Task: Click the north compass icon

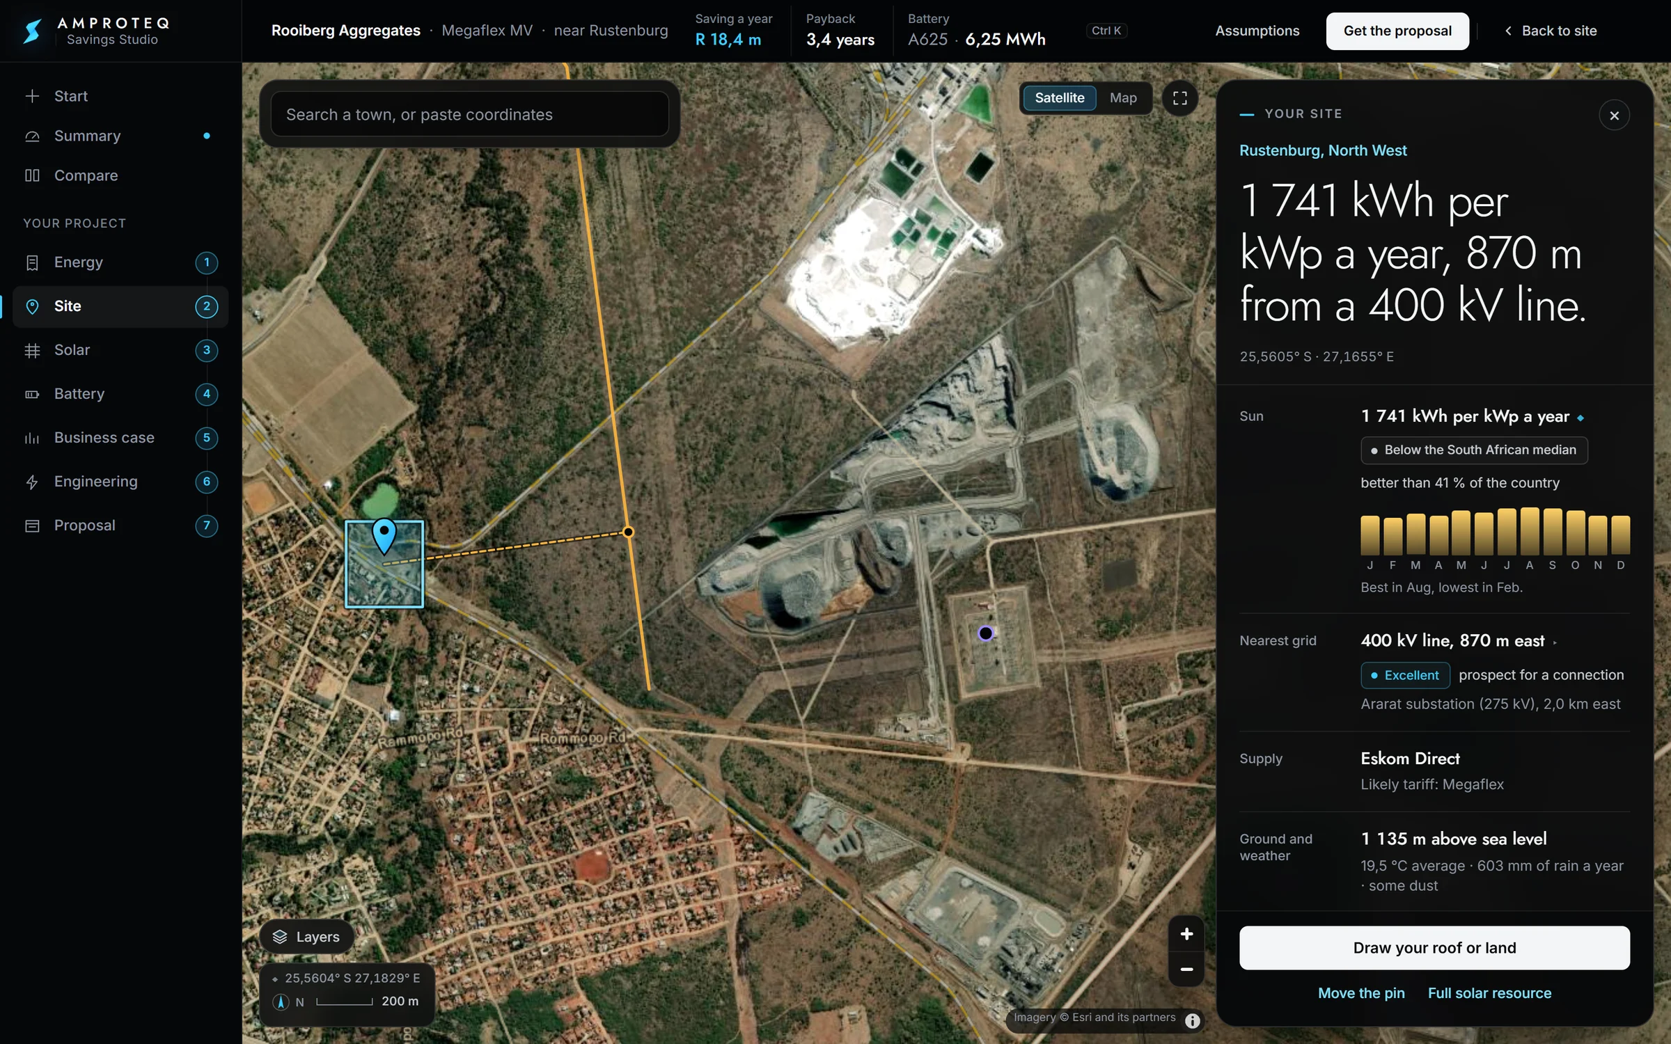Action: pos(281,1002)
